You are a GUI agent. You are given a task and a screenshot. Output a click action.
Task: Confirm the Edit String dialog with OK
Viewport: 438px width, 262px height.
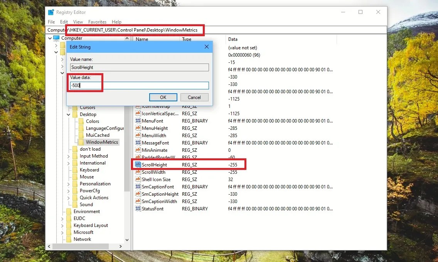163,97
